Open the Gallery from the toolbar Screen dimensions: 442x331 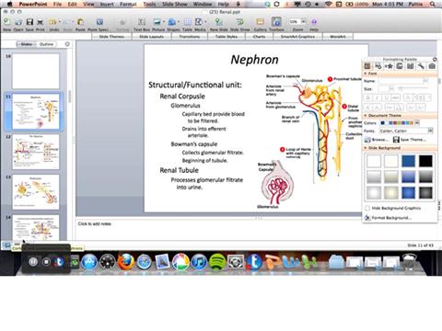coord(260,22)
